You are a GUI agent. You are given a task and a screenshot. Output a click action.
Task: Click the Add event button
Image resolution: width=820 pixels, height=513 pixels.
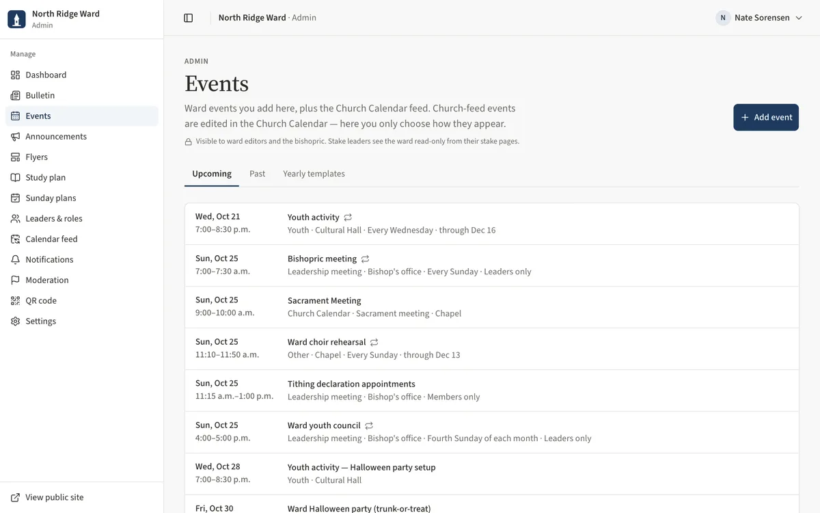tap(766, 118)
